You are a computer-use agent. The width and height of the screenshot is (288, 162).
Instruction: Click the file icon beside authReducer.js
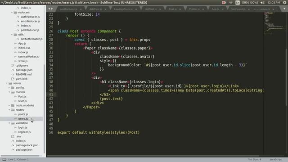click(x=18, y=17)
